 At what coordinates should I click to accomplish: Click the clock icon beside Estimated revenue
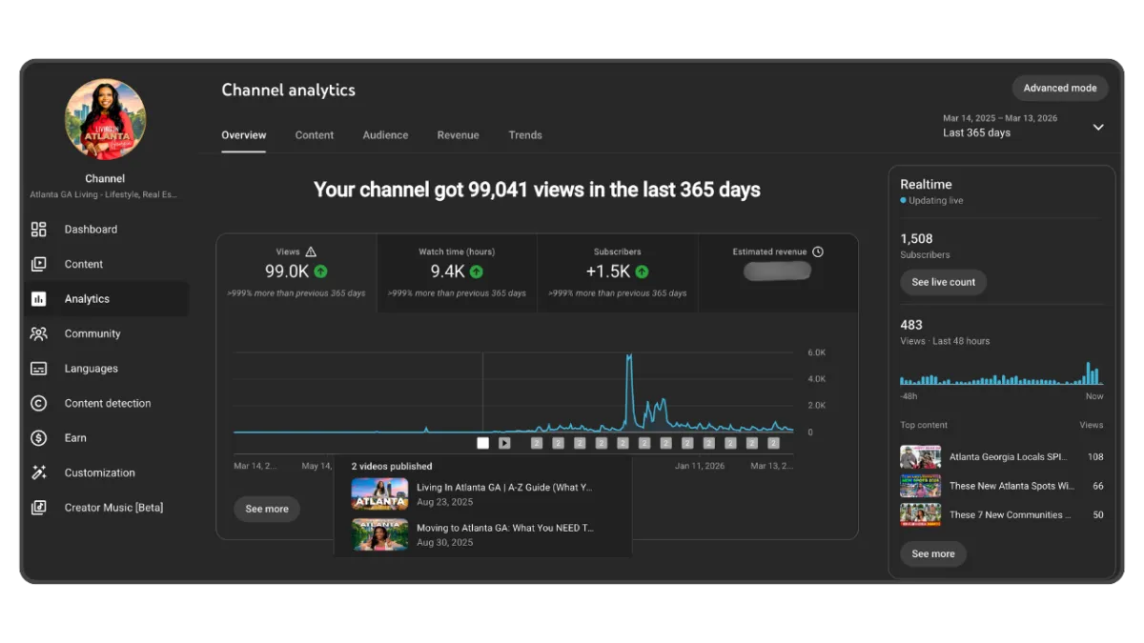click(818, 251)
